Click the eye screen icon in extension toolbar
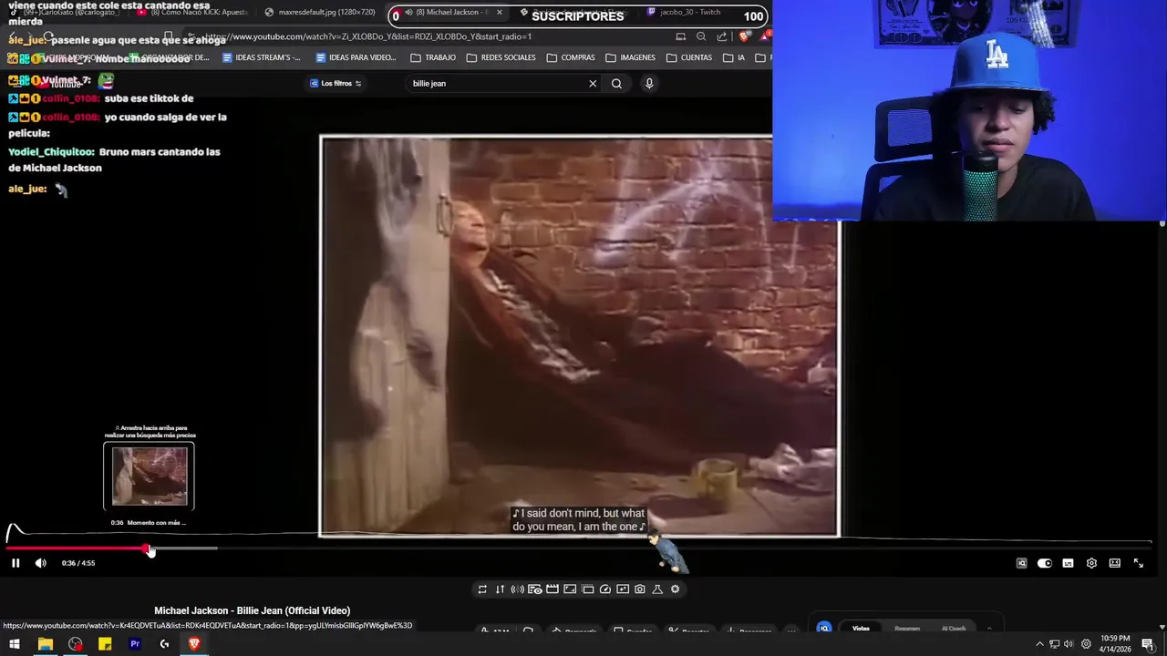This screenshot has height=656, width=1167. (x=535, y=589)
